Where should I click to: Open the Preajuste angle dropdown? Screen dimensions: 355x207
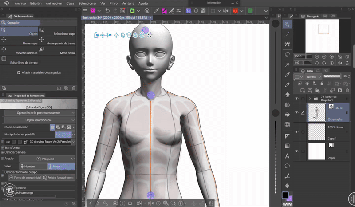tap(48, 159)
